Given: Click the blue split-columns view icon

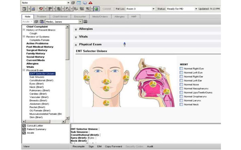Looking at the screenshot, I should (79, 3).
